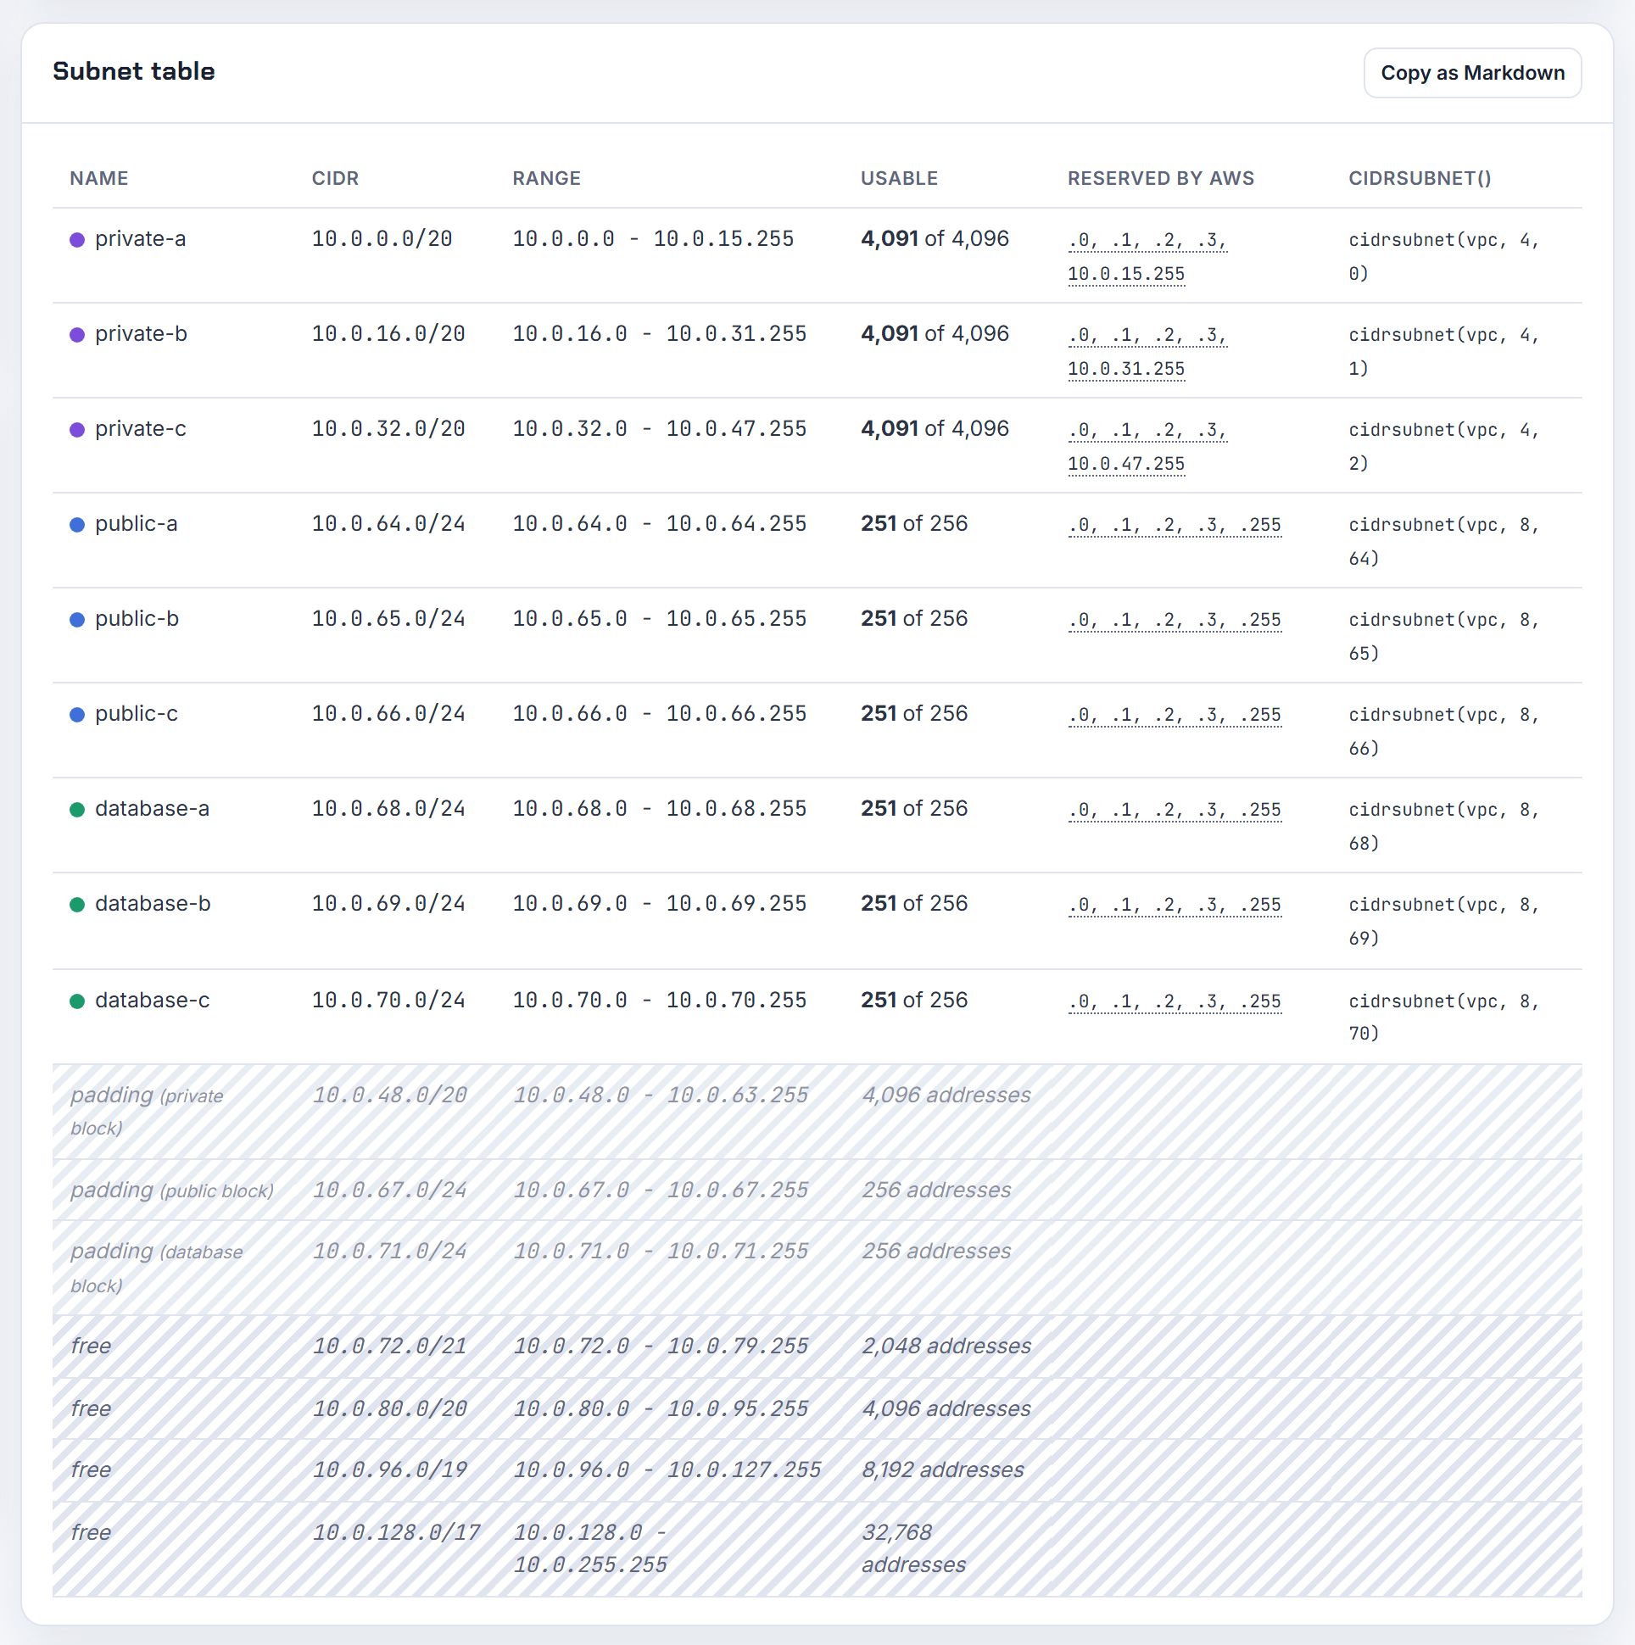Click the 10.0.16.0/20 CIDR cell
The image size is (1635, 1645).
point(388,335)
